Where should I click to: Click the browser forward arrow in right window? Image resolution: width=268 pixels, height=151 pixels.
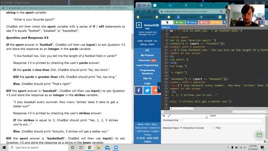tap(144, 11)
